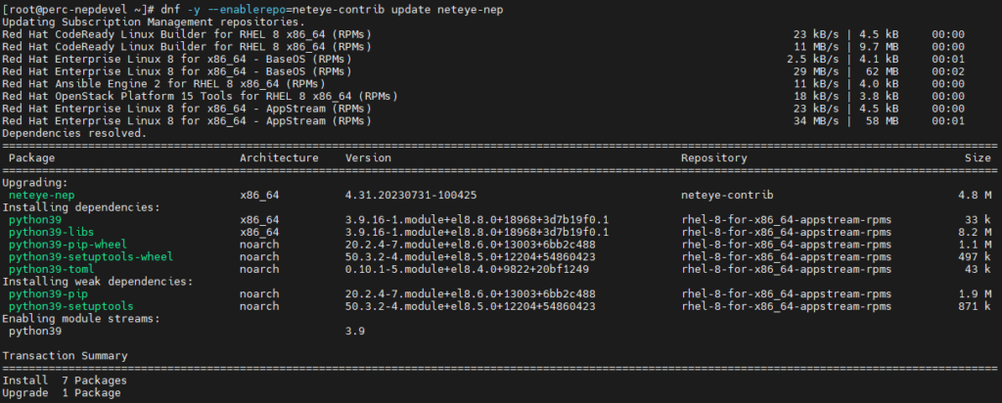Click the 8.2 M size for python39-libs

[975, 232]
